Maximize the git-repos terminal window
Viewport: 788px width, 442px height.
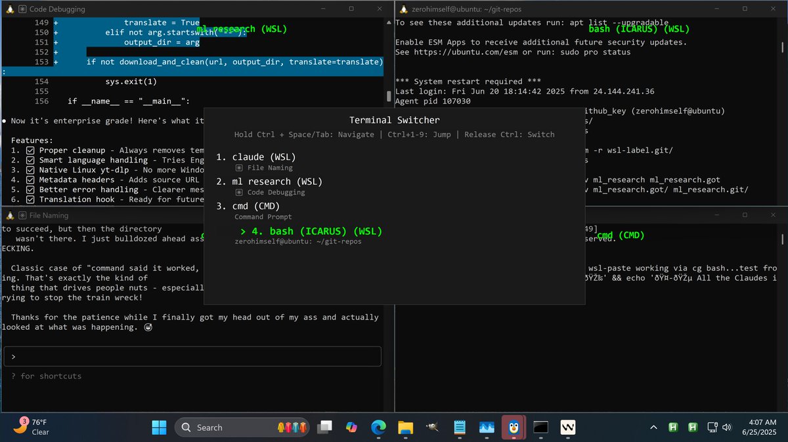[745, 9]
